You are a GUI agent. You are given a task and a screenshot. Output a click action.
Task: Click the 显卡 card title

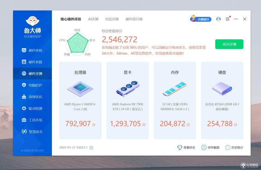pyautogui.click(x=128, y=72)
